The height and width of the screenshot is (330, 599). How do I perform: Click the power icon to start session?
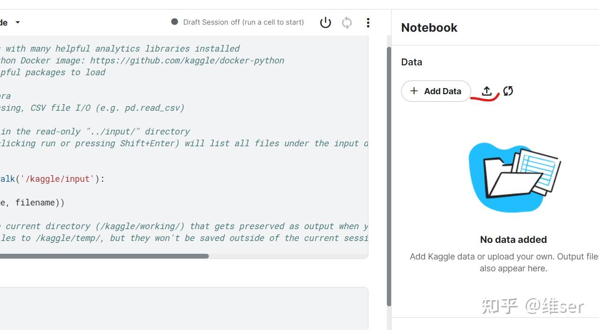[x=325, y=22]
